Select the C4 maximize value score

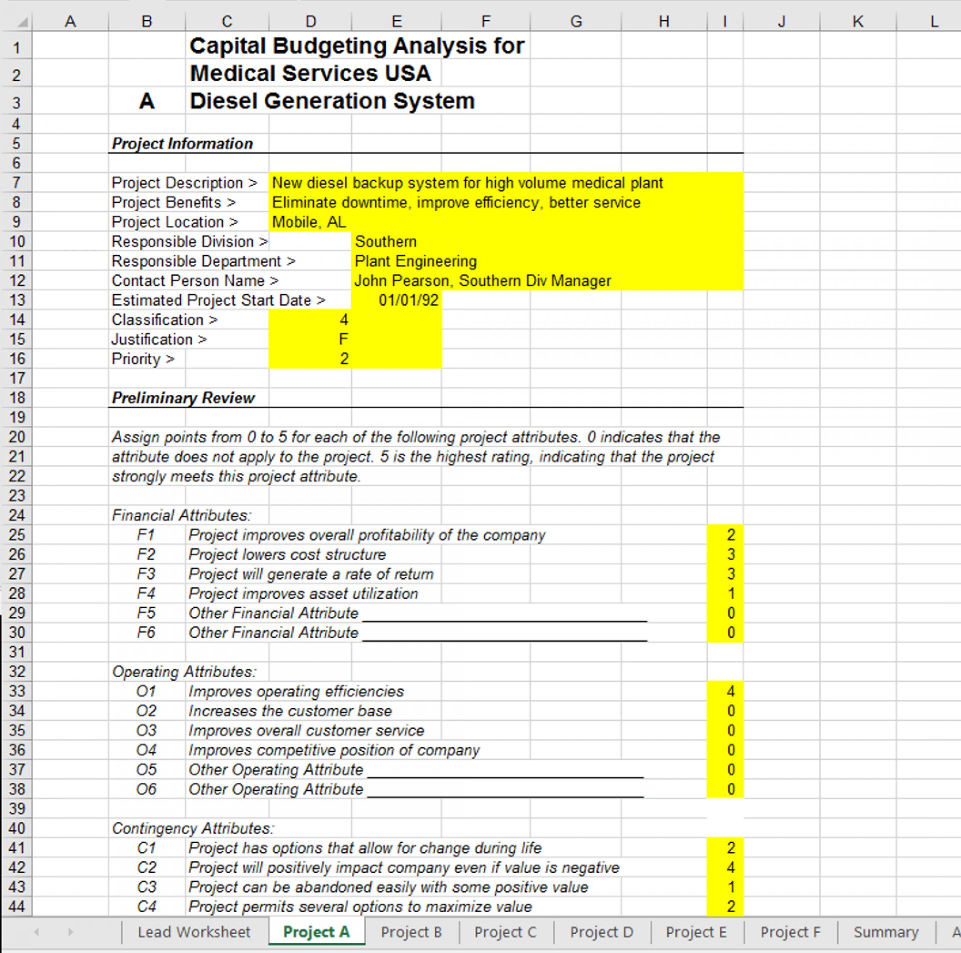725,906
